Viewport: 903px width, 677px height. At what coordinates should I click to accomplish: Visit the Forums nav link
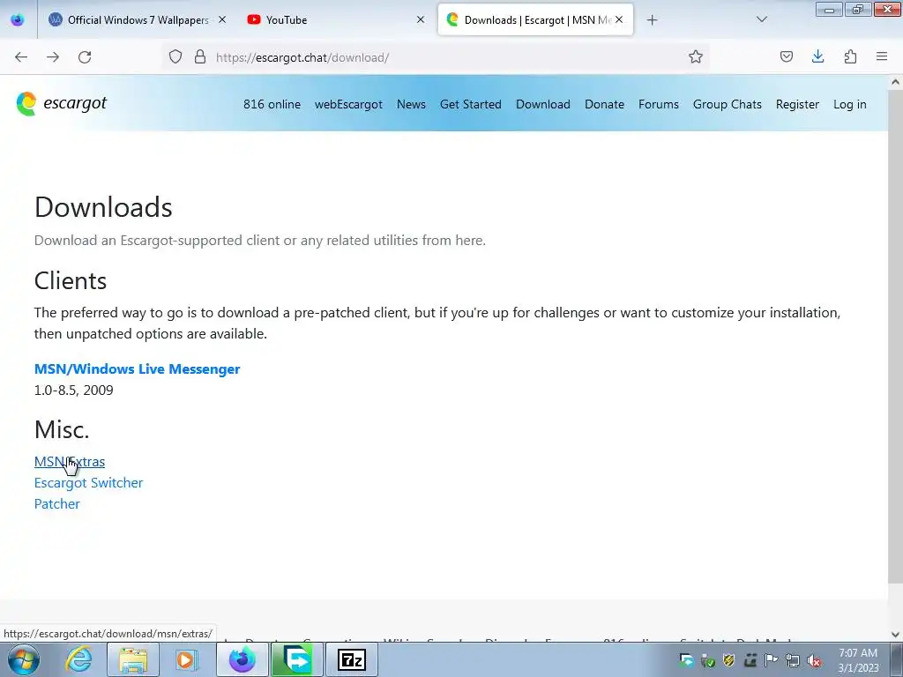(x=658, y=104)
